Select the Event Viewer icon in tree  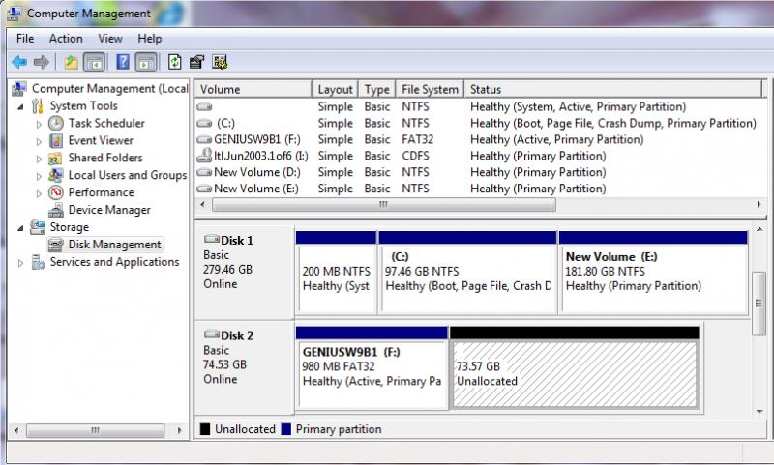56,140
